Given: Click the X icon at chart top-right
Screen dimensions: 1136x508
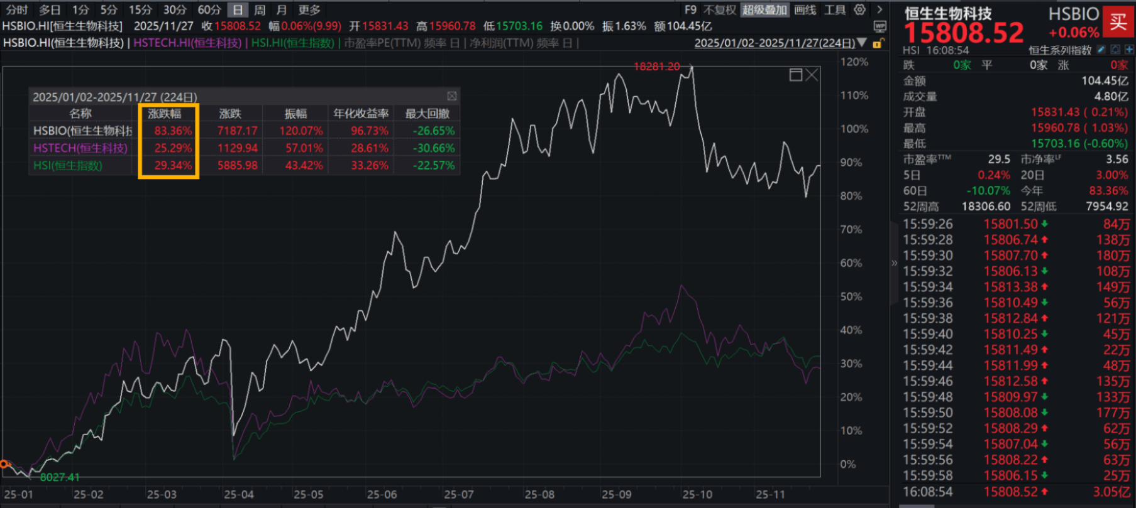Looking at the screenshot, I should tap(812, 75).
